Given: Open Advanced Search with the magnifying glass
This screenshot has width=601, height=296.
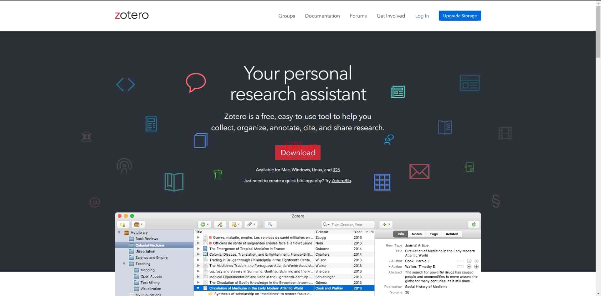Looking at the screenshot, I should click(270, 224).
